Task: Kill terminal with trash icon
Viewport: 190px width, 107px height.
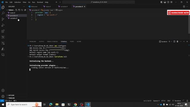Action: point(178,42)
